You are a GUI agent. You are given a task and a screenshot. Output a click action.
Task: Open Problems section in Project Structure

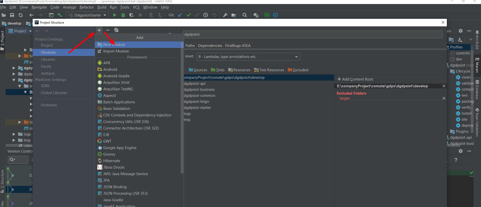click(x=49, y=105)
